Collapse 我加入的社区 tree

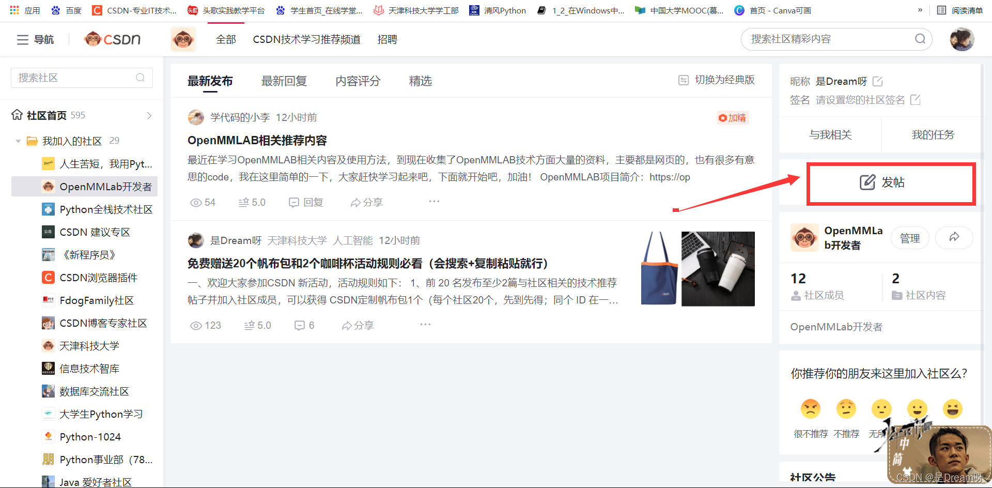coord(19,141)
